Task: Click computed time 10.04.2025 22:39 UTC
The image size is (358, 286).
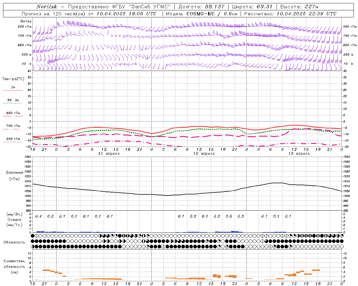Action: [x=307, y=14]
